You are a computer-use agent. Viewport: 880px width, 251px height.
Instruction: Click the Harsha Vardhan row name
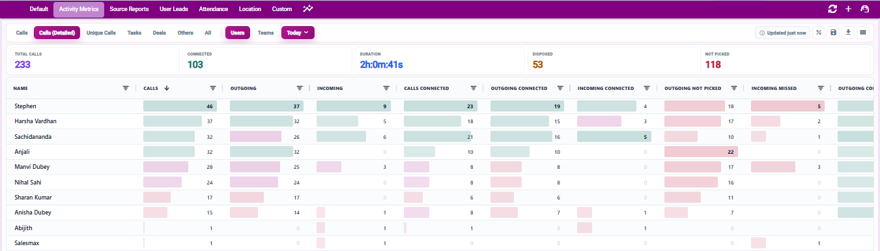pyautogui.click(x=35, y=121)
